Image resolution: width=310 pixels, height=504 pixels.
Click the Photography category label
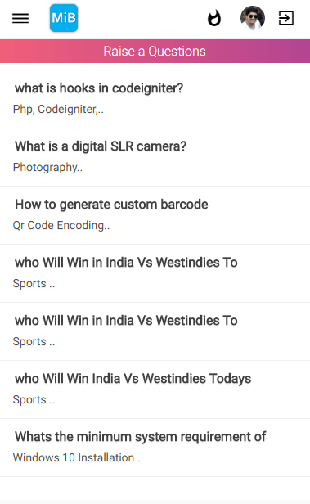(47, 168)
